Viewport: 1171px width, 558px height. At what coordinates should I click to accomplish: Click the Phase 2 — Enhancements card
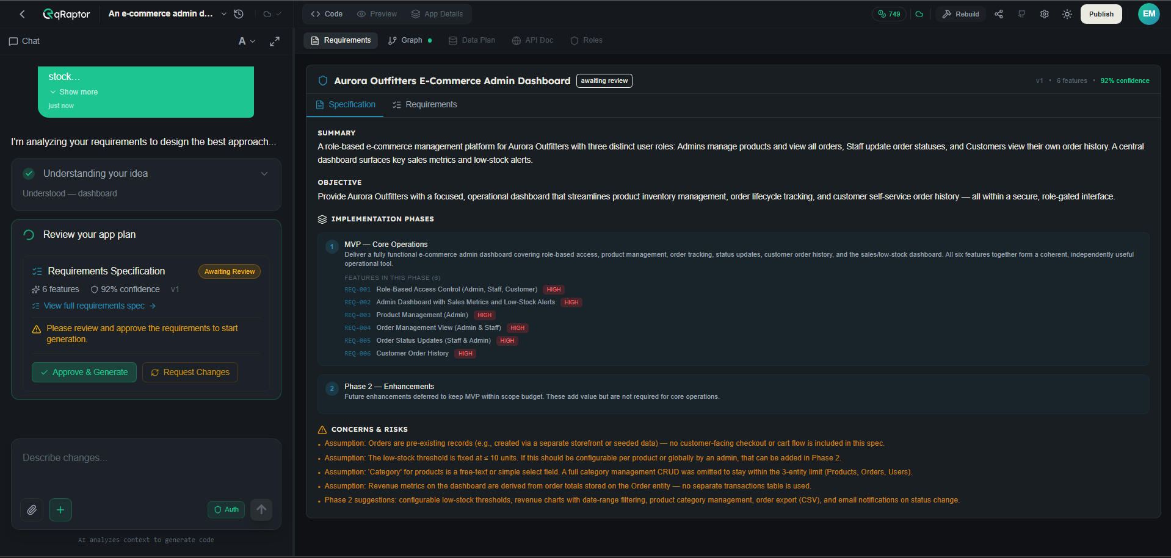point(733,393)
